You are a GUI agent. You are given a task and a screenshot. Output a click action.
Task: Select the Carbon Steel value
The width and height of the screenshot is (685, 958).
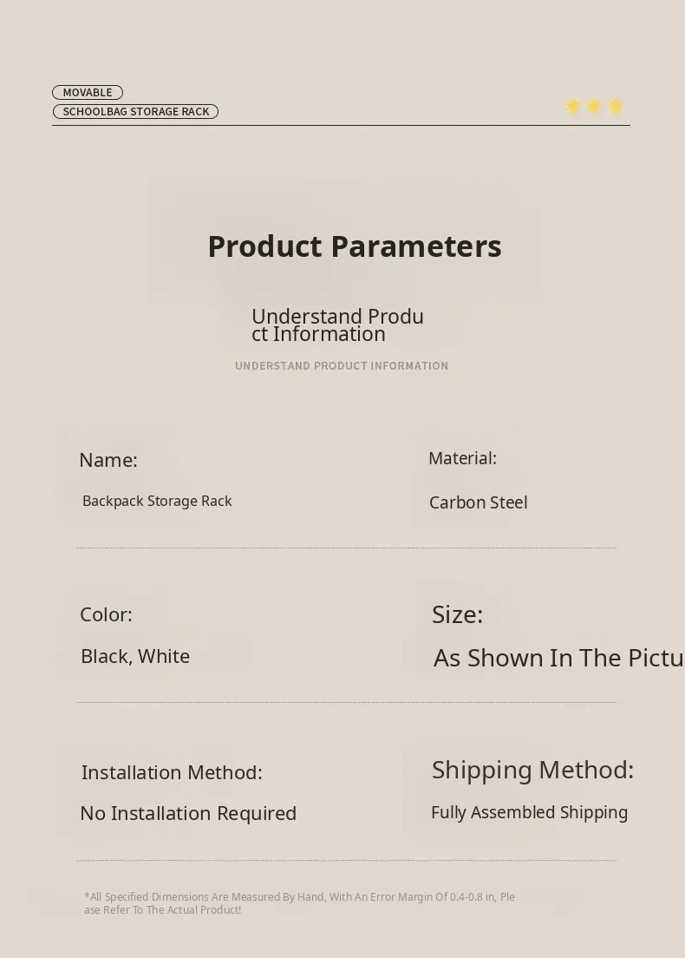coord(478,502)
